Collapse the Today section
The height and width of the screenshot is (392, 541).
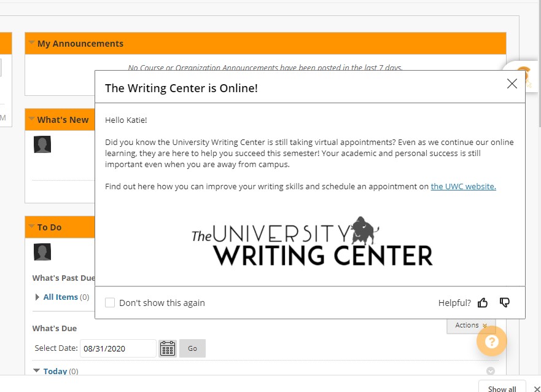pyautogui.click(x=36, y=371)
